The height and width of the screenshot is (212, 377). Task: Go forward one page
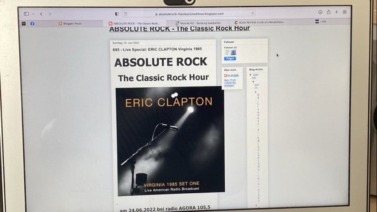[x=50, y=14]
